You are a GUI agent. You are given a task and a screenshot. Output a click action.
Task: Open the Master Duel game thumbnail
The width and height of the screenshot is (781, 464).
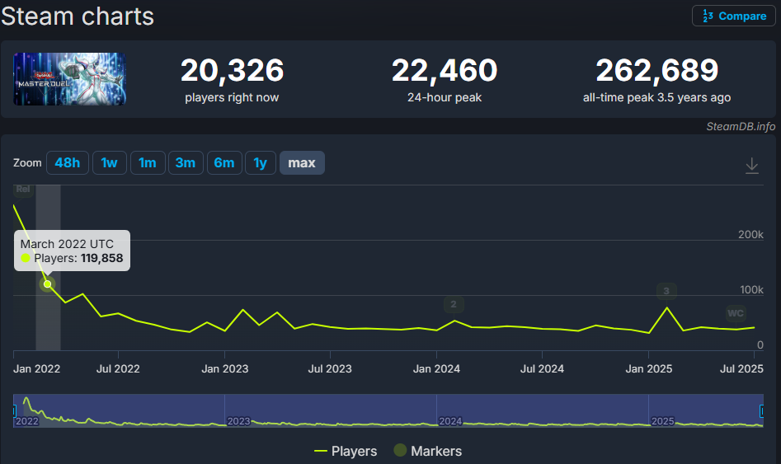click(69, 79)
